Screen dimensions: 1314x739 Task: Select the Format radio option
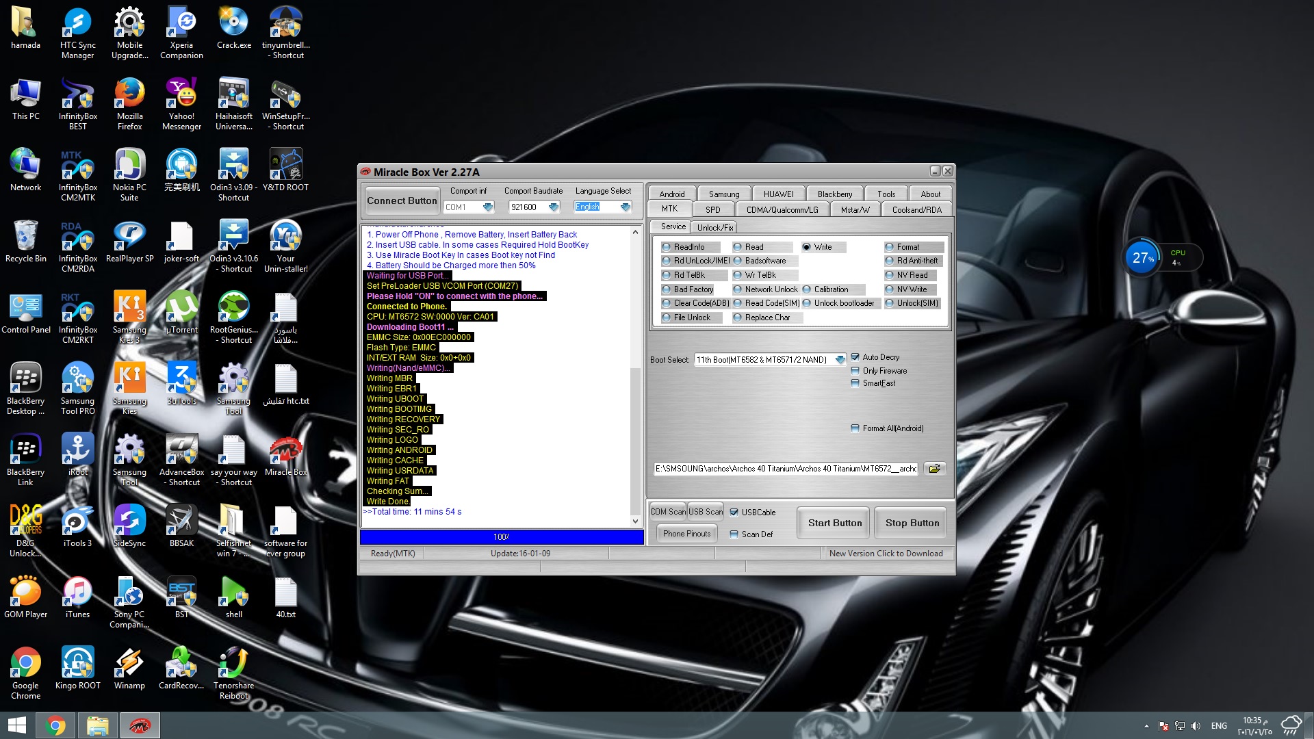pos(889,247)
